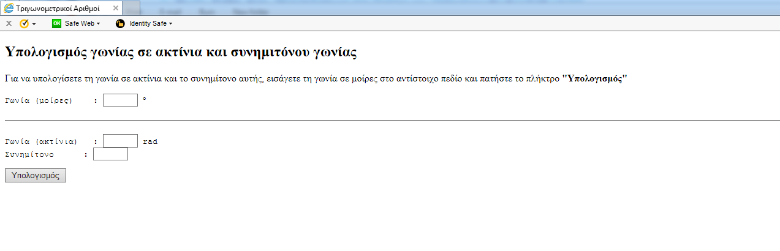This screenshot has width=780, height=251.
Task: Click the Internet Explorer favicon on the tab
Action: (x=9, y=8)
